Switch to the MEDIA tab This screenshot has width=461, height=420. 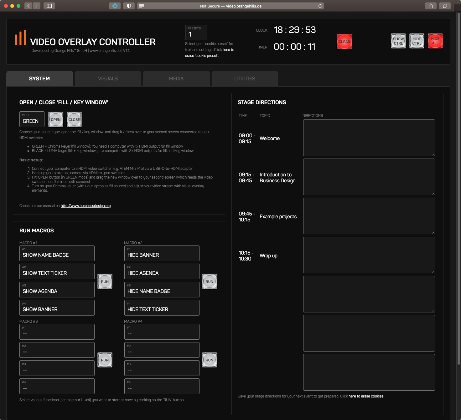click(176, 78)
